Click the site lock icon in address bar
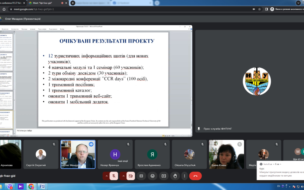 coord(11,9)
